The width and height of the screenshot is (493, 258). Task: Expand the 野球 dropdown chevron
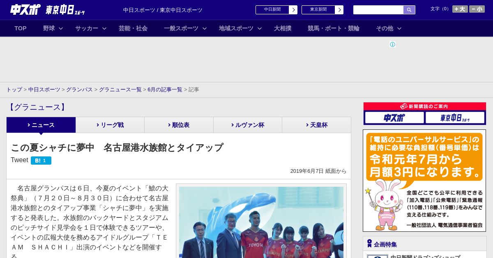(x=61, y=28)
